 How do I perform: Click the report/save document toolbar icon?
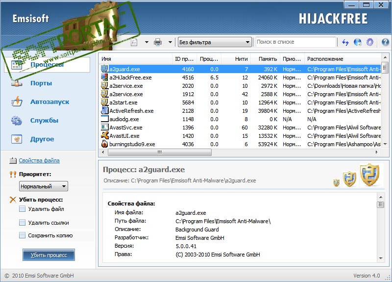134,42
